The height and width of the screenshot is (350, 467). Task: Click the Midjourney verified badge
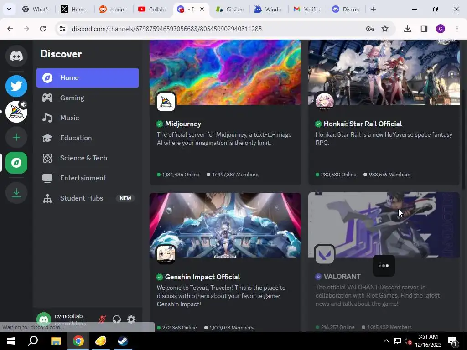(x=160, y=124)
